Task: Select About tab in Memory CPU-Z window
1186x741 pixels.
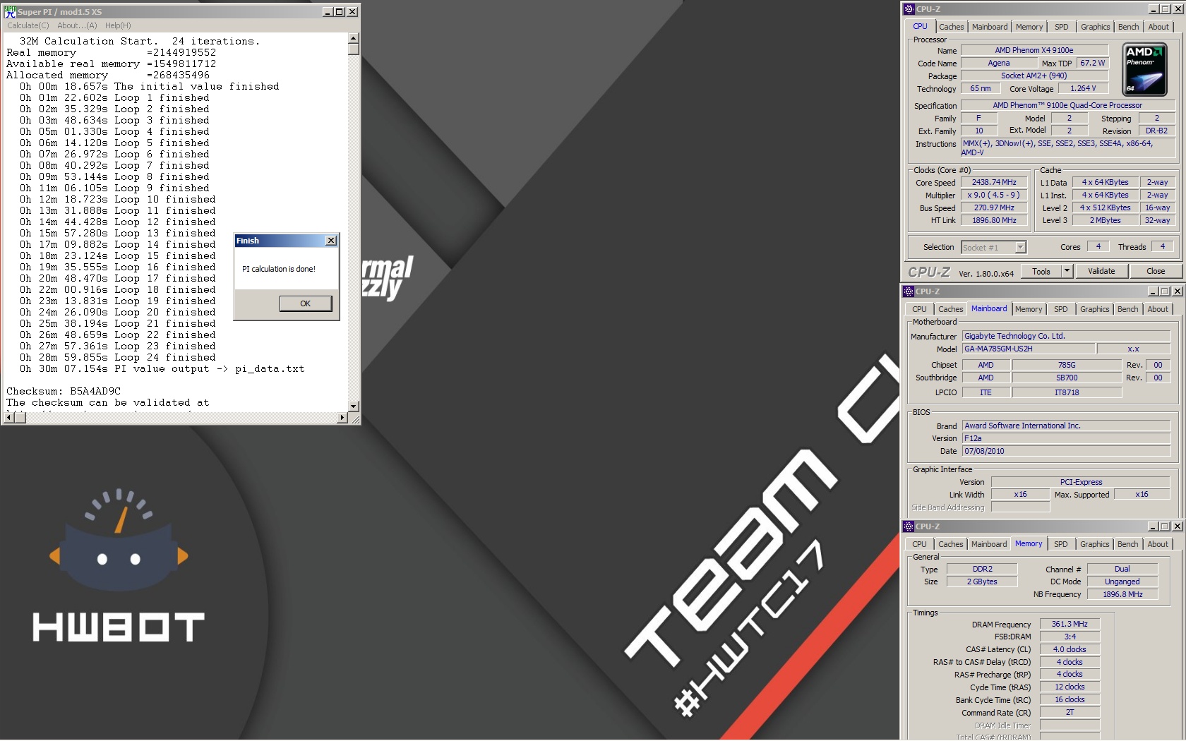Action: point(1158,544)
